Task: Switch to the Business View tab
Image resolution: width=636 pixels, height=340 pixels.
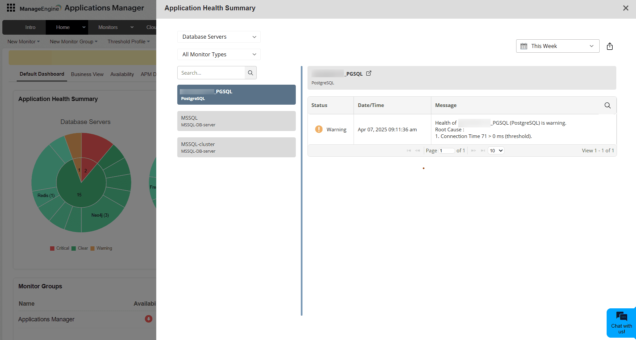Action: 87,74
